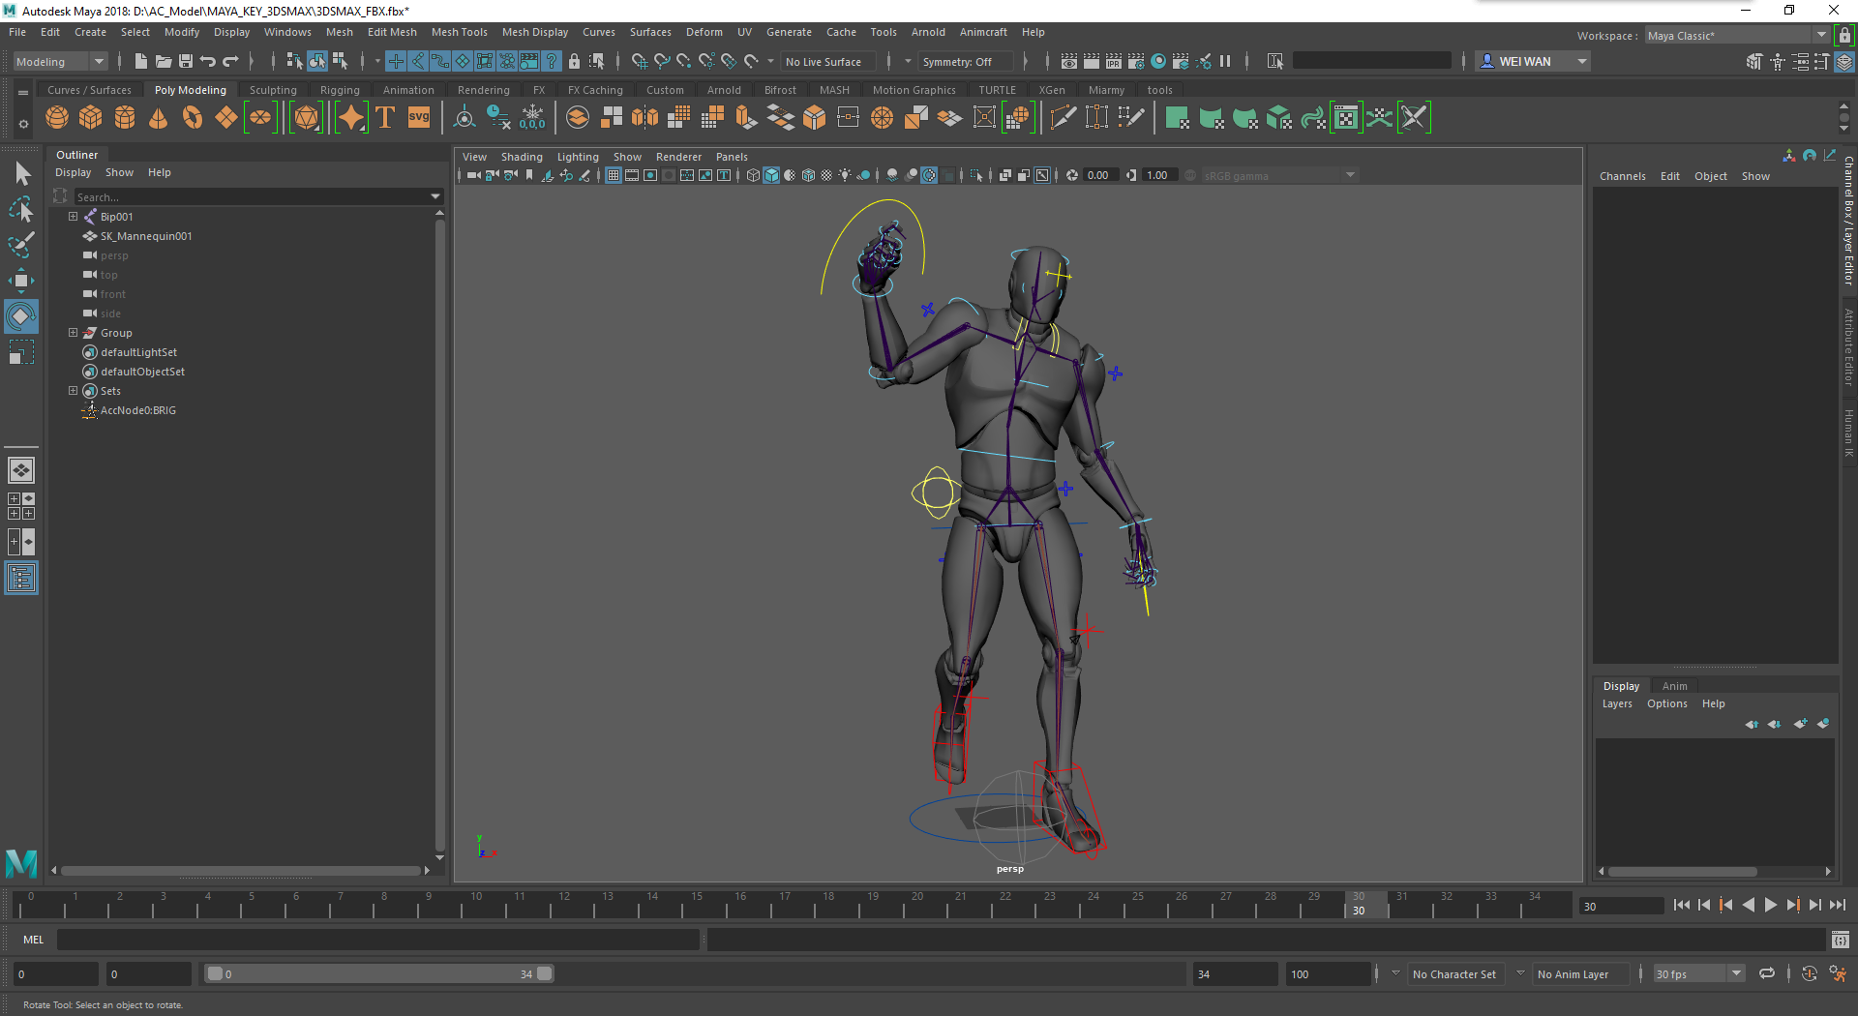Select the Paint Selection tool
Screen dimensions: 1858x1016
(x=21, y=245)
